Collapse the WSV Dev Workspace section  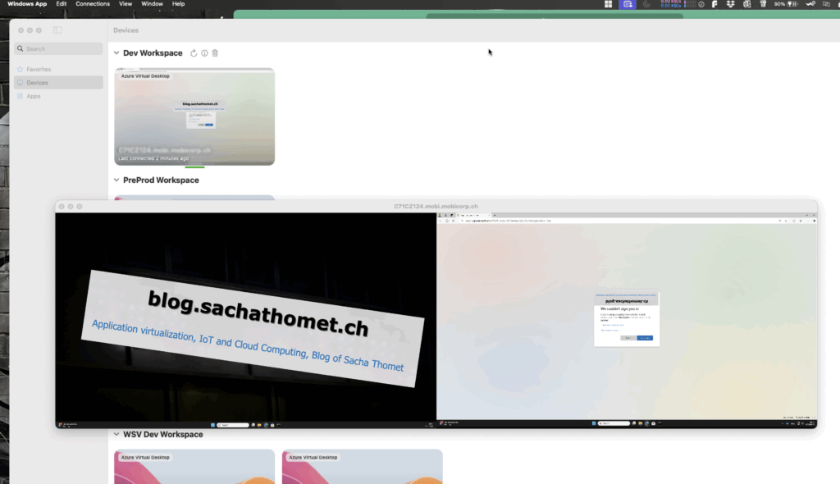(x=116, y=435)
